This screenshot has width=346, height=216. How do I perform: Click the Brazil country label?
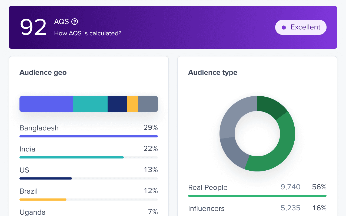28,191
